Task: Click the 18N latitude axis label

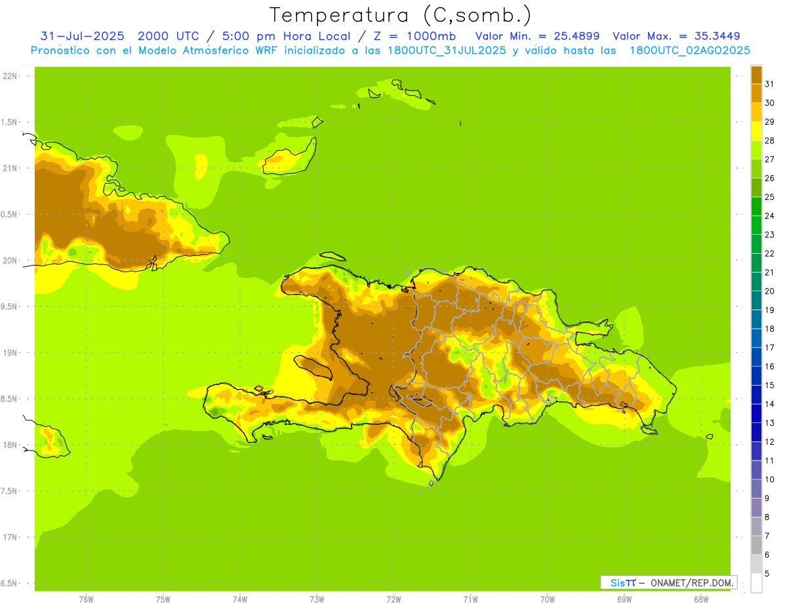Action: click(11, 445)
